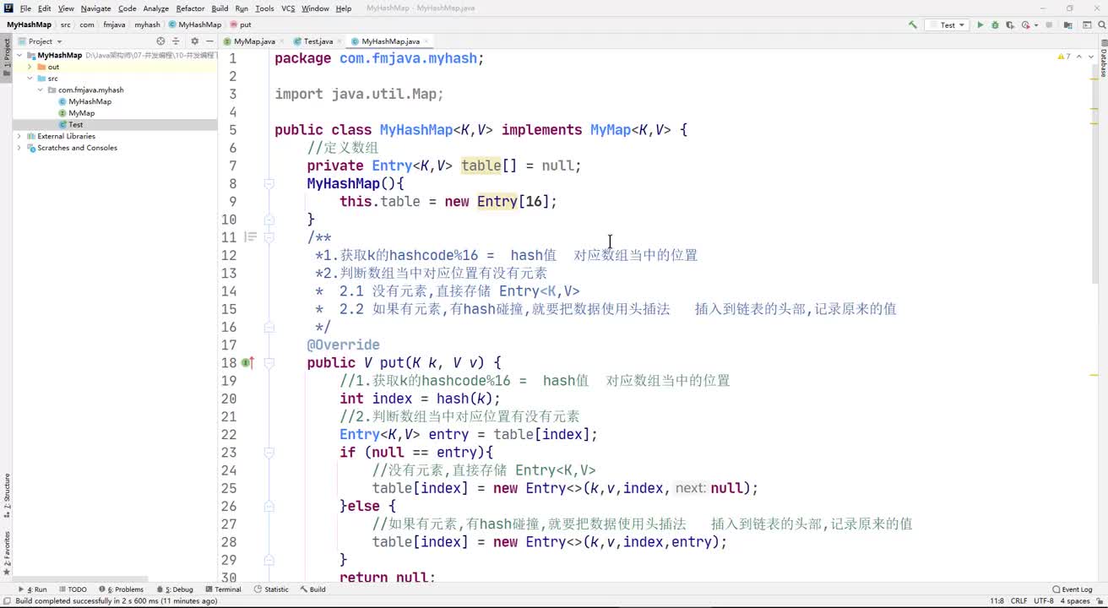Image resolution: width=1108 pixels, height=608 pixels.
Task: Open the Favorites side tool window
Action: coord(6,553)
